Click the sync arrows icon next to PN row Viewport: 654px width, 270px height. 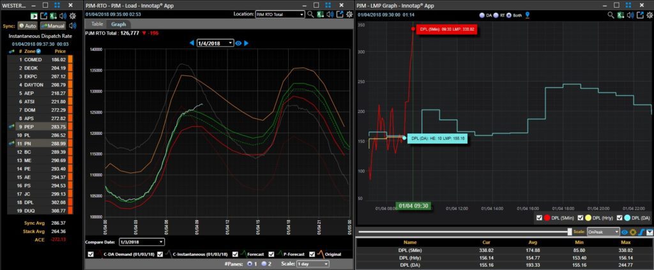pyautogui.click(x=11, y=143)
